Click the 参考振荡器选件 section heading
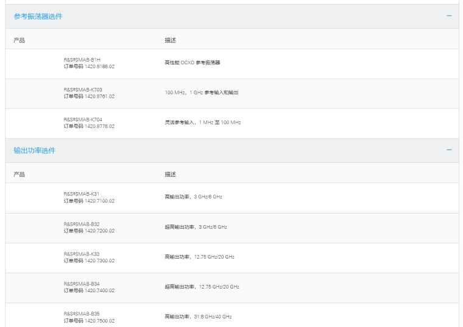This screenshot has height=327, width=463. [x=38, y=16]
